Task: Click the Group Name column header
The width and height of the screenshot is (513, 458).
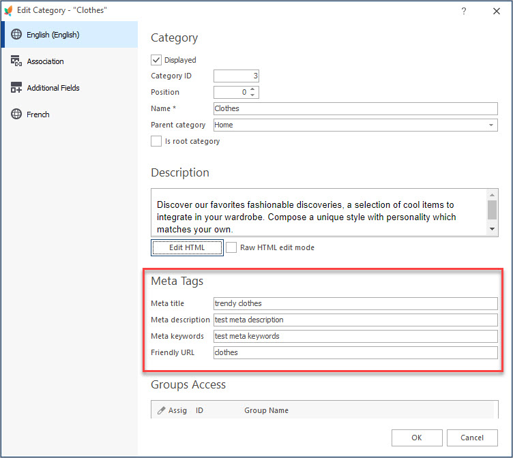Action: (x=266, y=410)
